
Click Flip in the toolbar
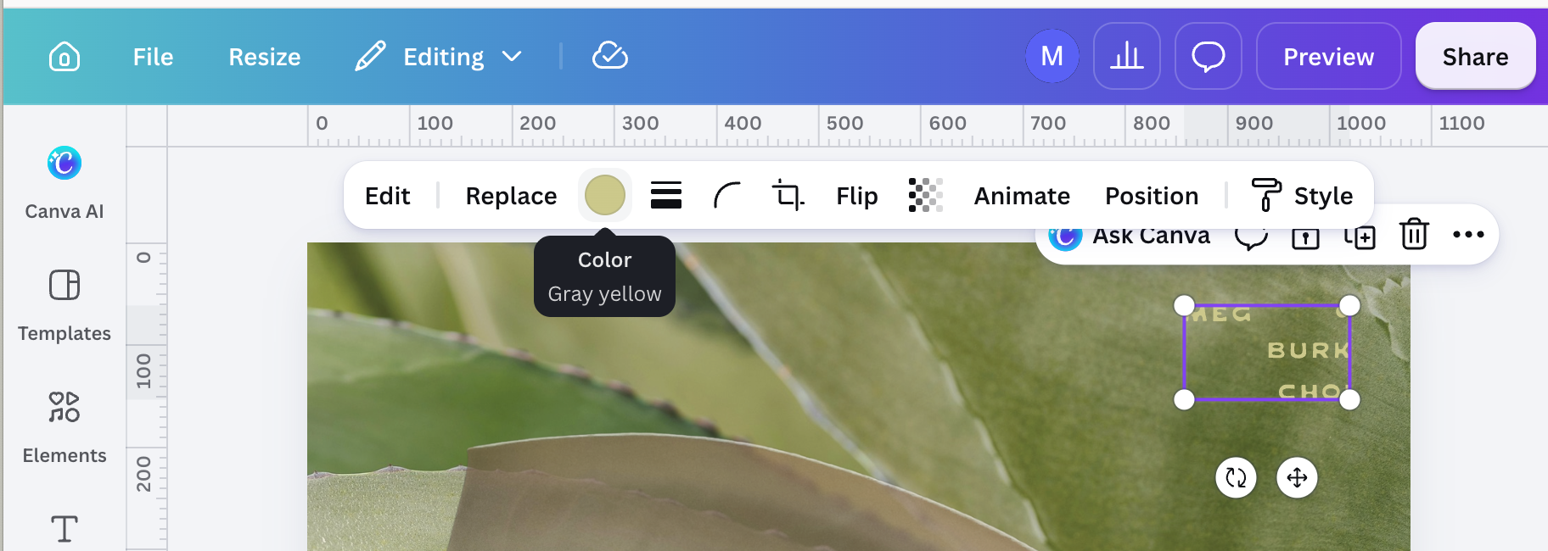coord(857,196)
